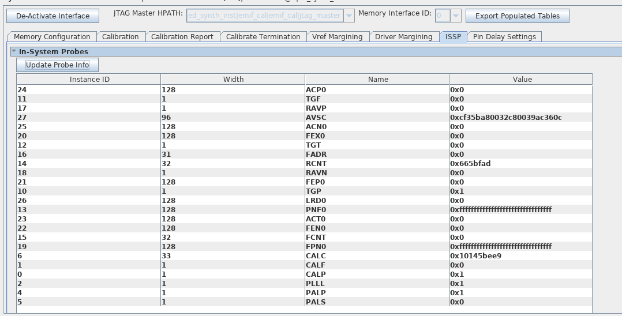Click the Name column header
The width and height of the screenshot is (622, 316).
point(377,80)
